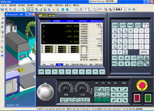Select the 自动 mode tab on CNC screen
The image size is (154, 111).
67,65
